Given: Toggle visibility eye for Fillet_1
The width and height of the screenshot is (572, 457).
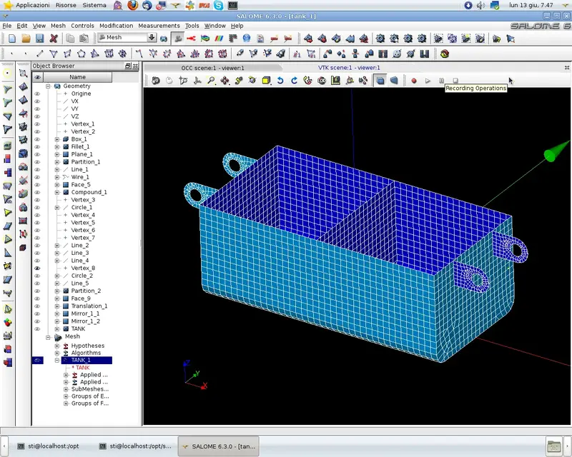Looking at the screenshot, I should coord(37,147).
